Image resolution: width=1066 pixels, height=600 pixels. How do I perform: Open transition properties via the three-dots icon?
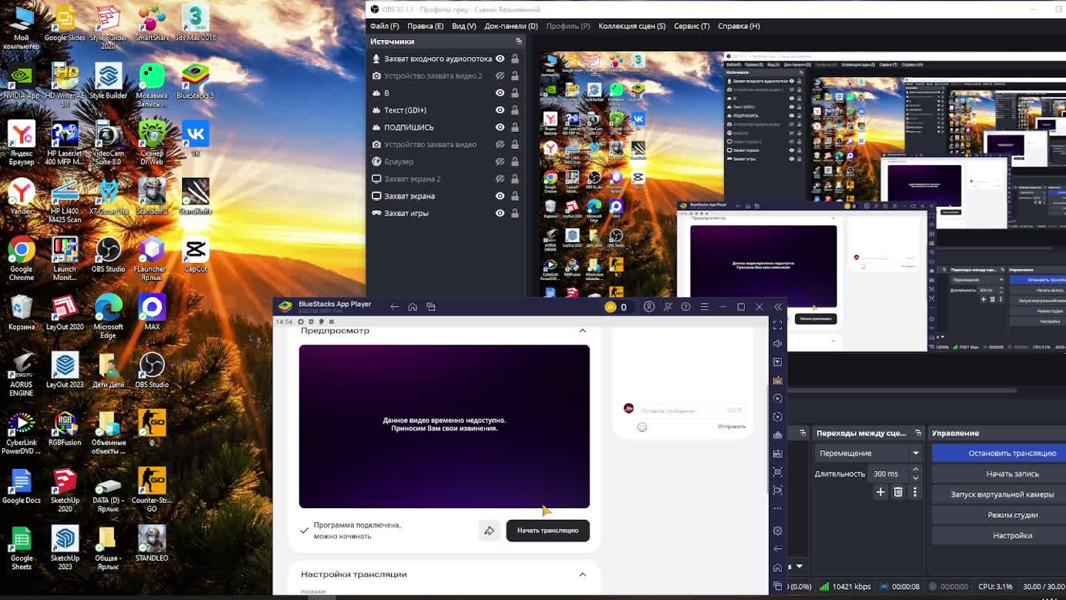click(x=915, y=492)
